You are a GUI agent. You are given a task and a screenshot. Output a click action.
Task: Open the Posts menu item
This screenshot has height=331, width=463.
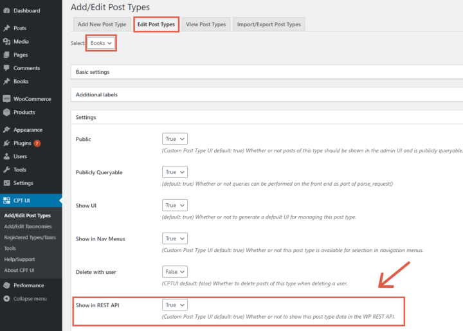coord(31,28)
